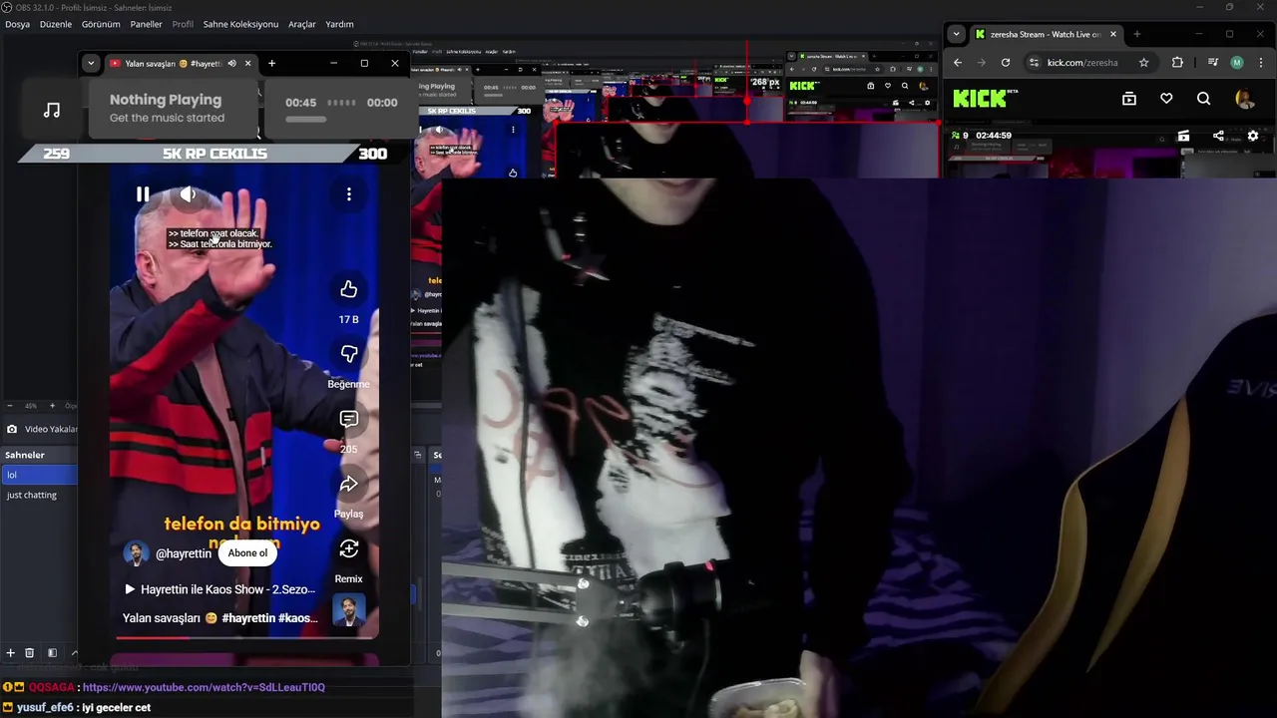The width and height of the screenshot is (1277, 718).
Task: Click the Remix icon on the Short
Action: (x=348, y=548)
